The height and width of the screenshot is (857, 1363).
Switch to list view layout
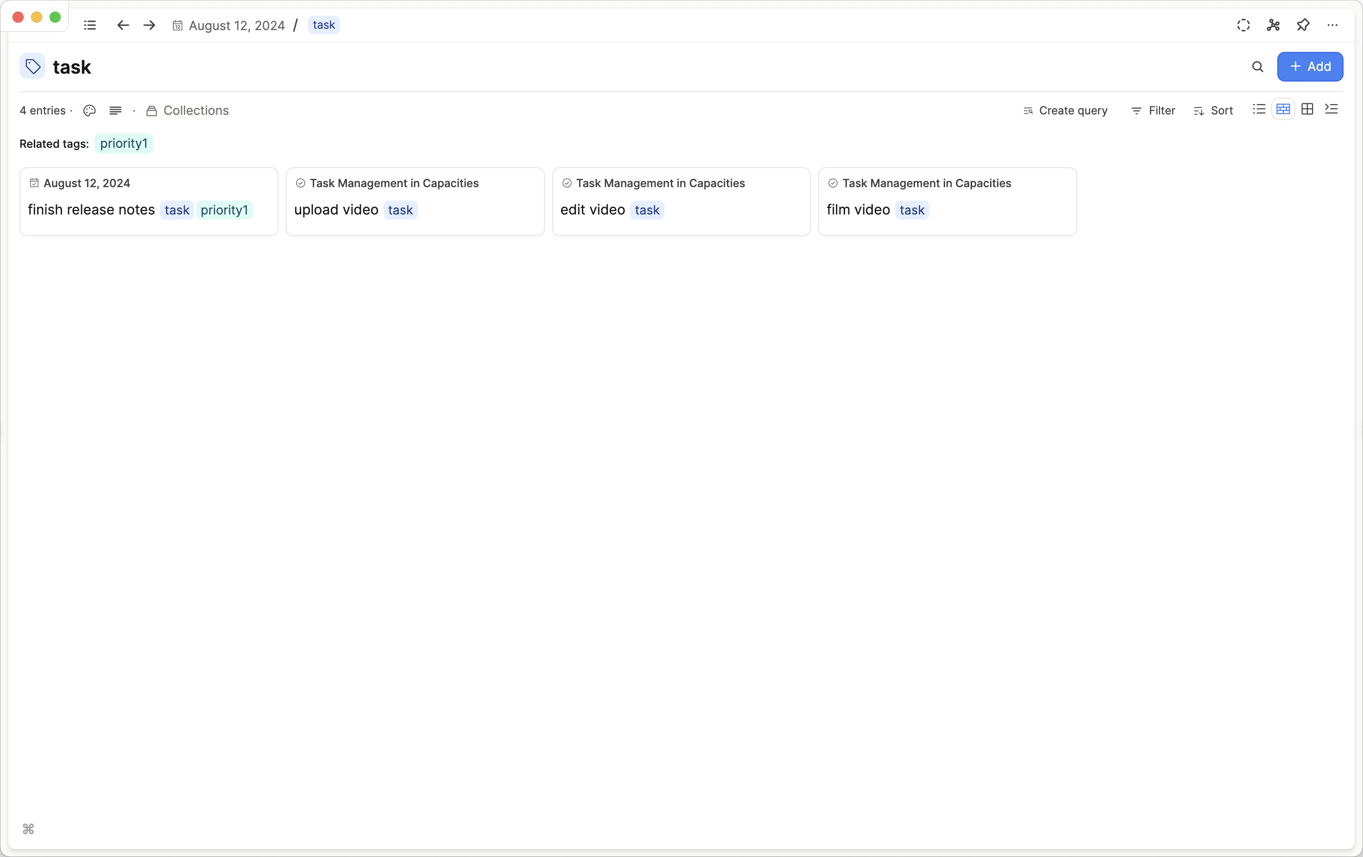click(x=1259, y=109)
